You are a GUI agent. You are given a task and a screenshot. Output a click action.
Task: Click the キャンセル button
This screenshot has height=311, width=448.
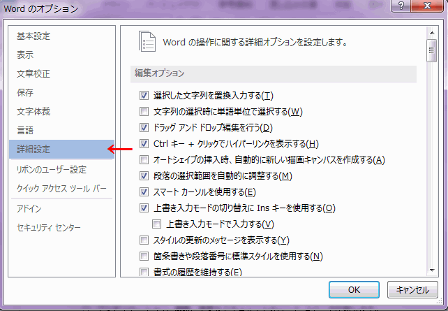(x=412, y=289)
